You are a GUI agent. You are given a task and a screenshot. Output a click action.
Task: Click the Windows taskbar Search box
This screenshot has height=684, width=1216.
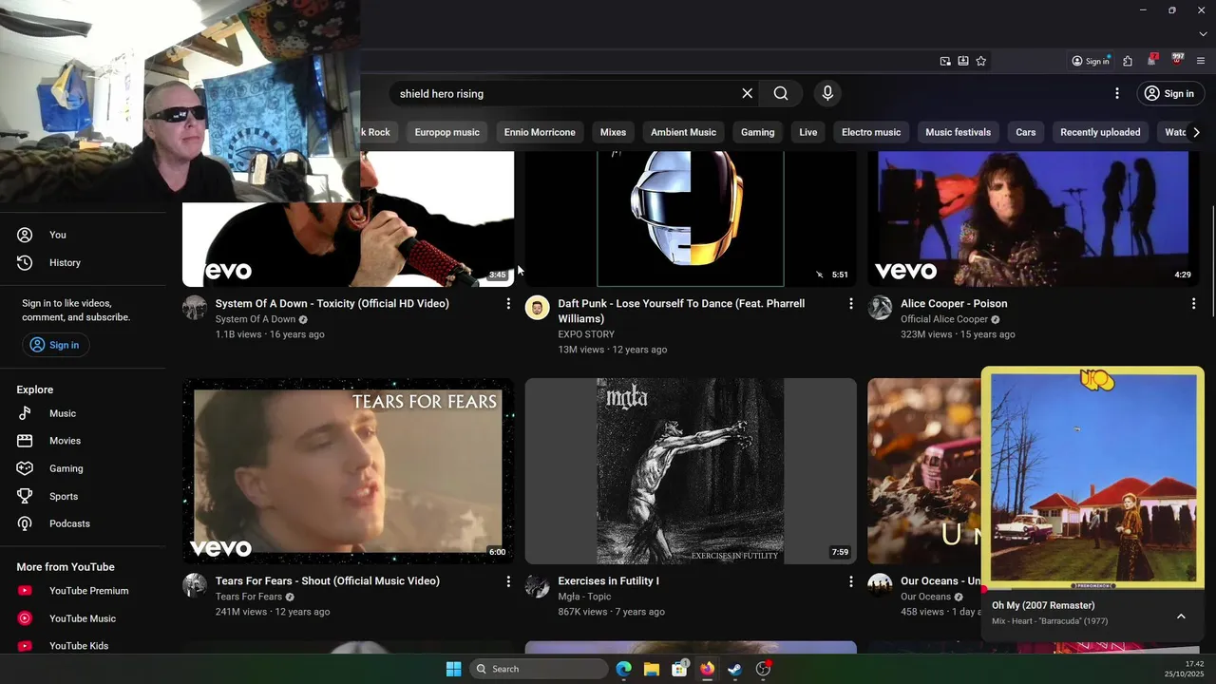coord(540,669)
